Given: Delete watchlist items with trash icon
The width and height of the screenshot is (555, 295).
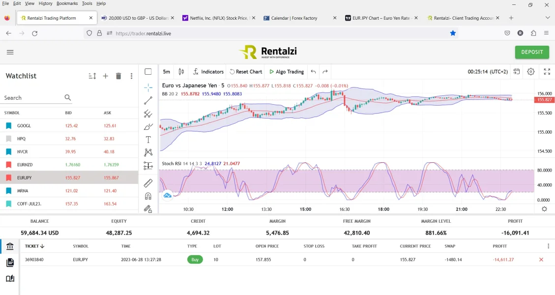Looking at the screenshot, I should click(118, 76).
